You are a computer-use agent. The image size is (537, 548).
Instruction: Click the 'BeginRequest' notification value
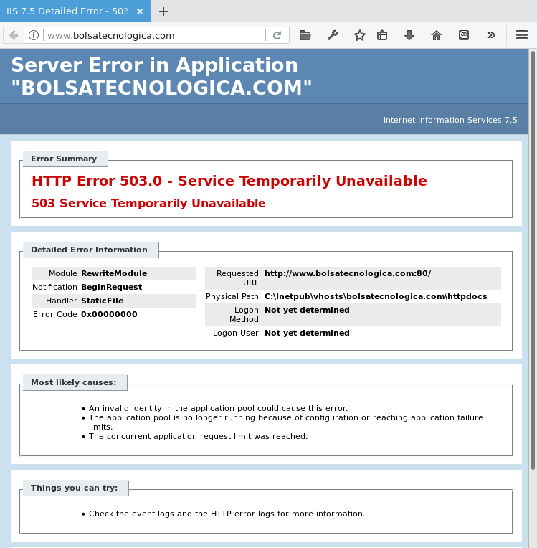coord(111,287)
